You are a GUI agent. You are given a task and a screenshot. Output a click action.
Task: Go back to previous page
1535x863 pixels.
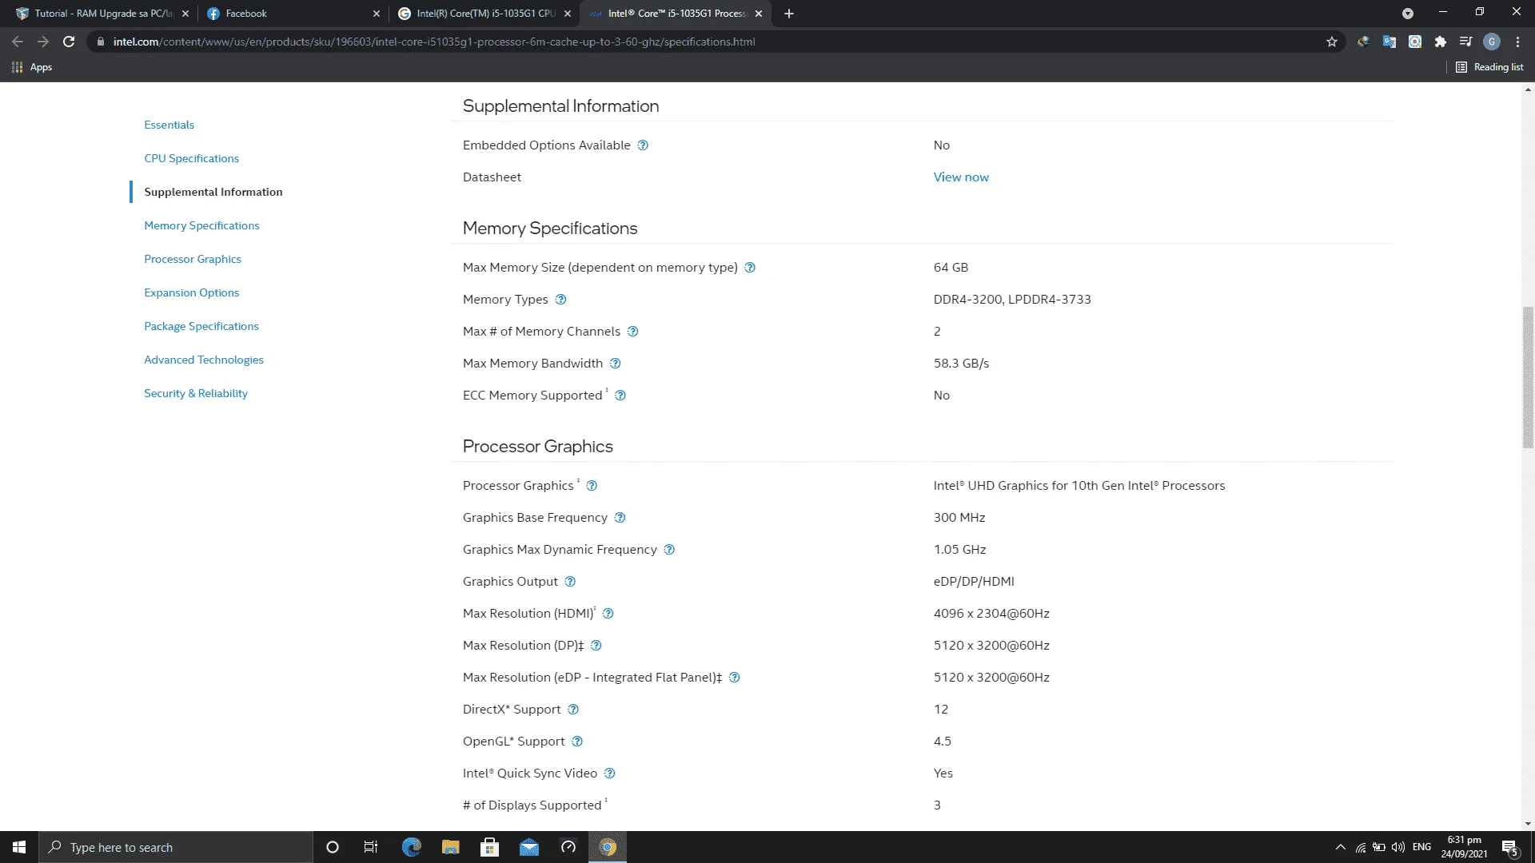point(18,42)
